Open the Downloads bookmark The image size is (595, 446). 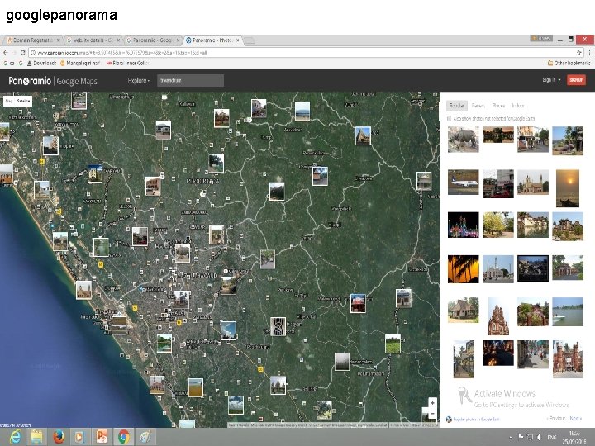[x=42, y=64]
